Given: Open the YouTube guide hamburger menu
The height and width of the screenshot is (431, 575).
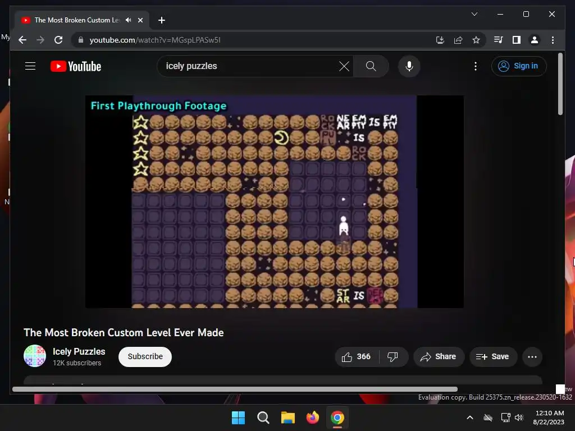Looking at the screenshot, I should (30, 66).
